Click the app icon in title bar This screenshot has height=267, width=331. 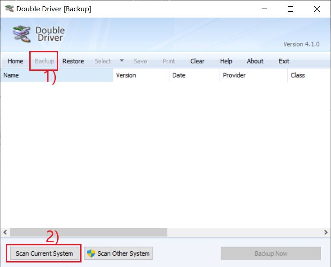click(9, 9)
